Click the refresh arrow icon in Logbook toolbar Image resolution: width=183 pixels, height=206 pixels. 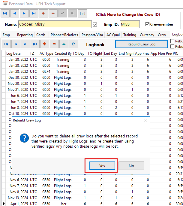[73, 44]
